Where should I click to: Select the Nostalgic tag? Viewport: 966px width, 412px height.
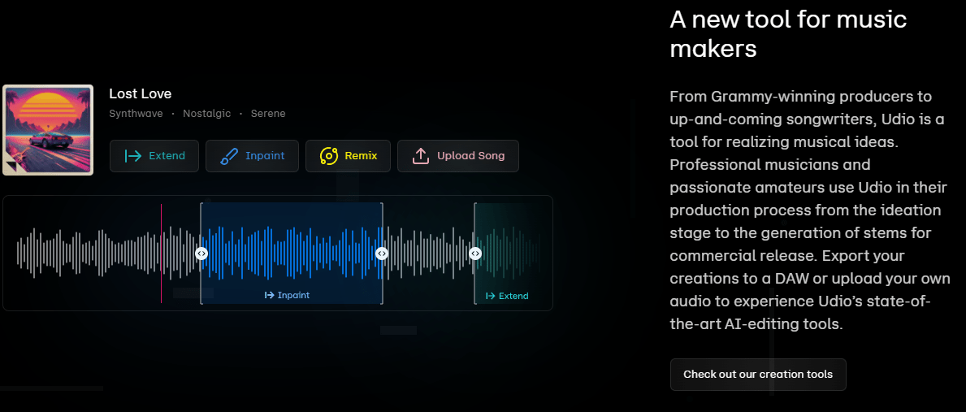(207, 113)
